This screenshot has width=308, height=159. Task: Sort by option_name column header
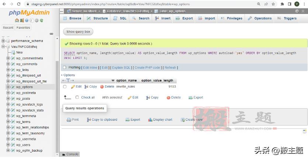coord(127,81)
